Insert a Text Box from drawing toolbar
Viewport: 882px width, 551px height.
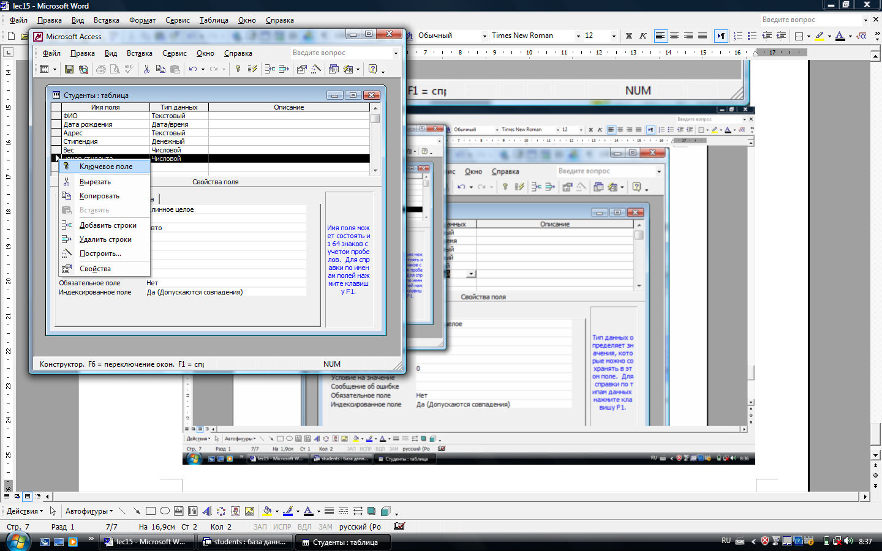click(179, 511)
